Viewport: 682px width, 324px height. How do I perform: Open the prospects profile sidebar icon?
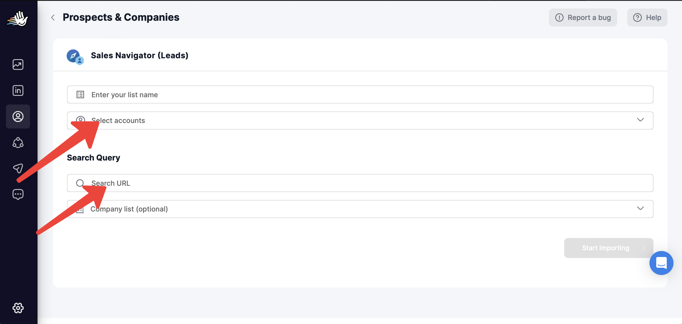(18, 117)
